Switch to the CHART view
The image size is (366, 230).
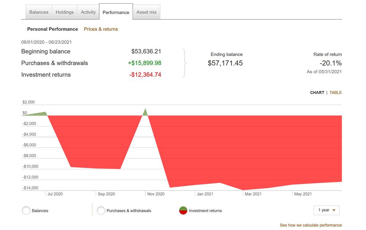317,93
